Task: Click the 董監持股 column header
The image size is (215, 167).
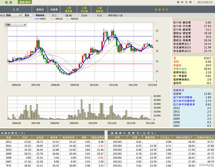Action: pos(150,138)
